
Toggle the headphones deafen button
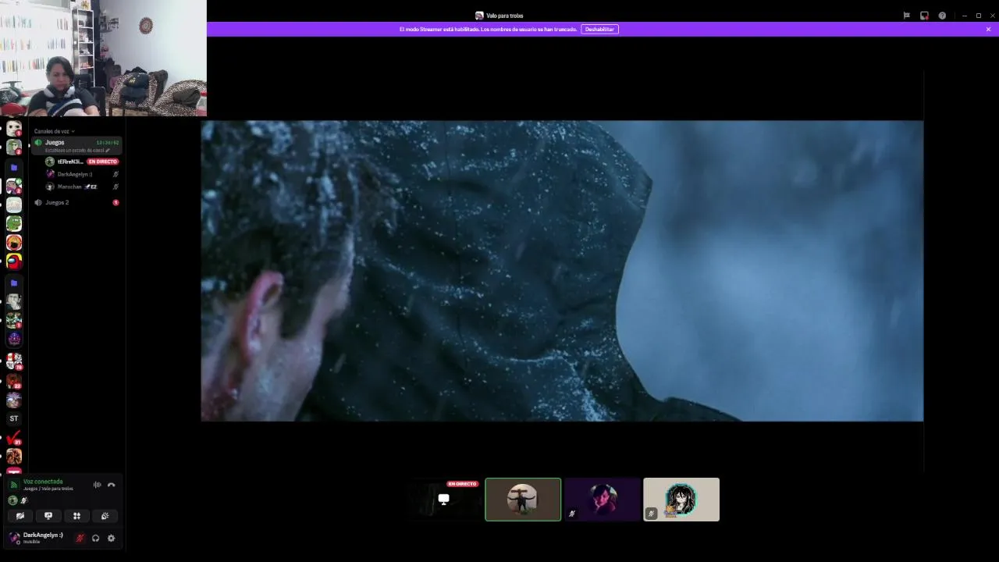tap(95, 538)
